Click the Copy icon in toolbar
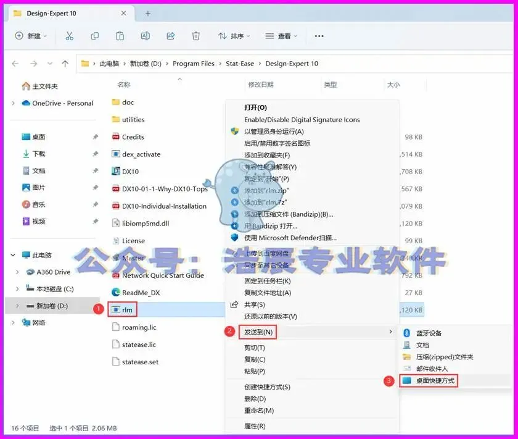This screenshot has width=518, height=439. (x=95, y=36)
